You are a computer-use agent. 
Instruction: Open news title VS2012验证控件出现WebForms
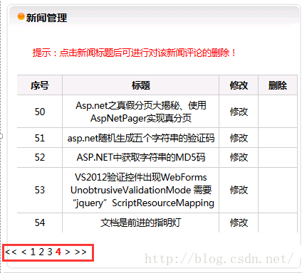(142, 190)
